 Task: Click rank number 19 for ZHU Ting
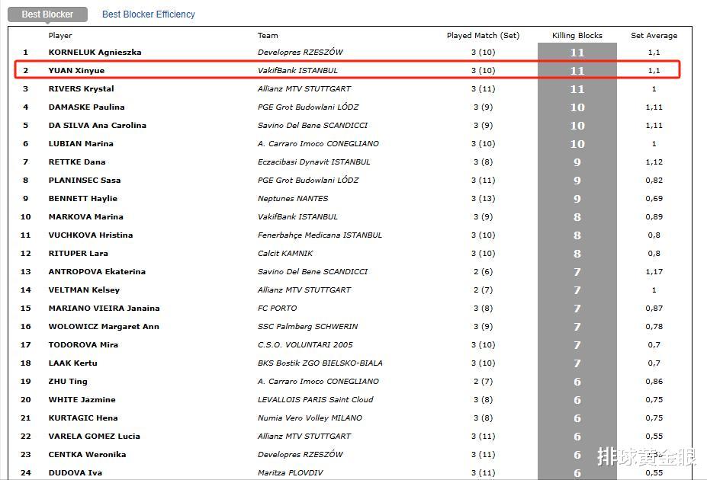[26, 382]
